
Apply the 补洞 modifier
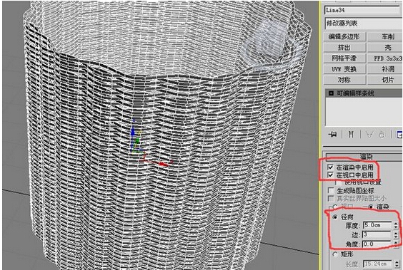(x=385, y=69)
